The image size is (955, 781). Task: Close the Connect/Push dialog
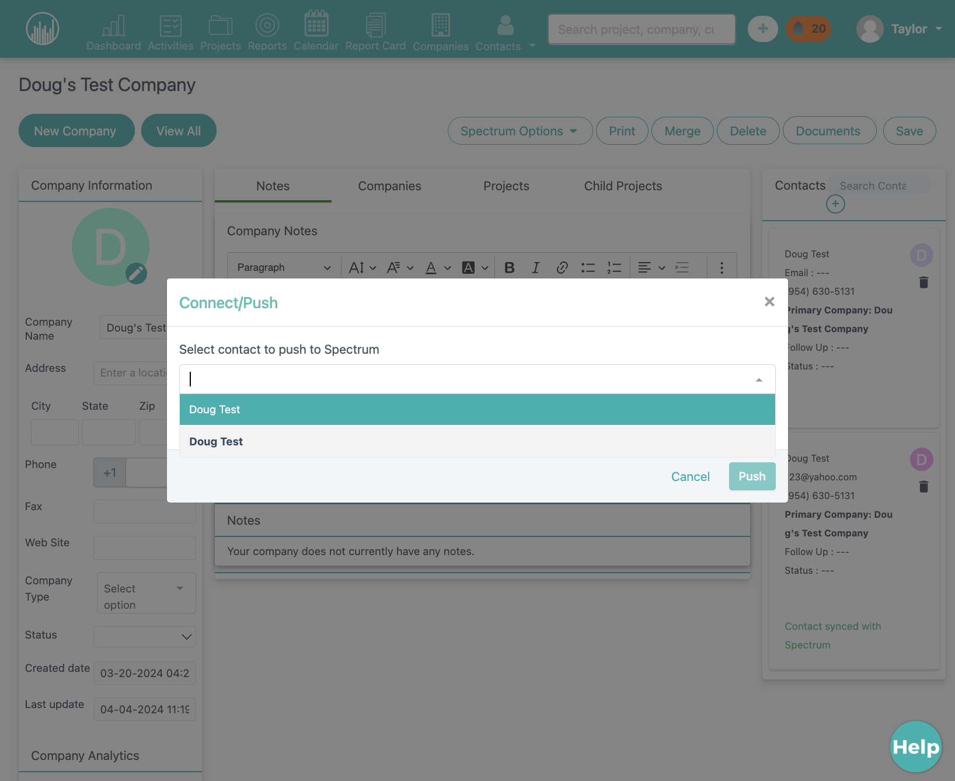769,301
